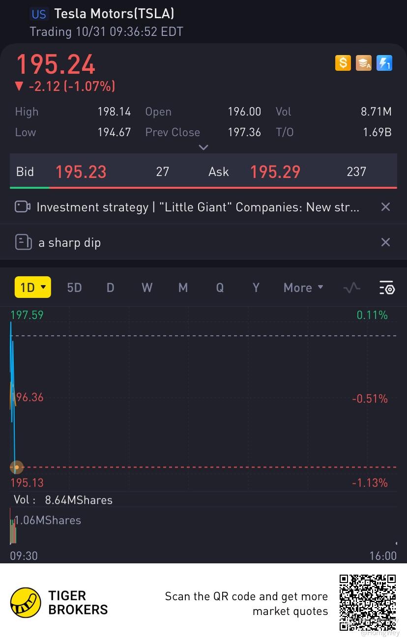Tap the blue lightning bolt badge

click(384, 63)
